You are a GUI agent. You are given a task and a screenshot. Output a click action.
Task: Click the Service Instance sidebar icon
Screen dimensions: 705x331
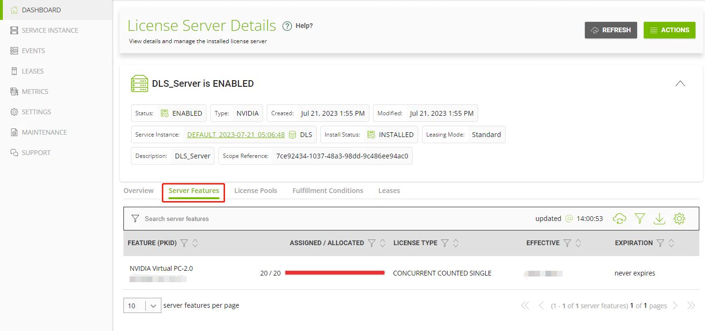[x=14, y=30]
